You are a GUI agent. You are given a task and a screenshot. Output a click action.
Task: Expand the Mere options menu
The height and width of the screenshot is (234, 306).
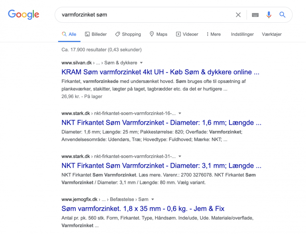pos(214,34)
